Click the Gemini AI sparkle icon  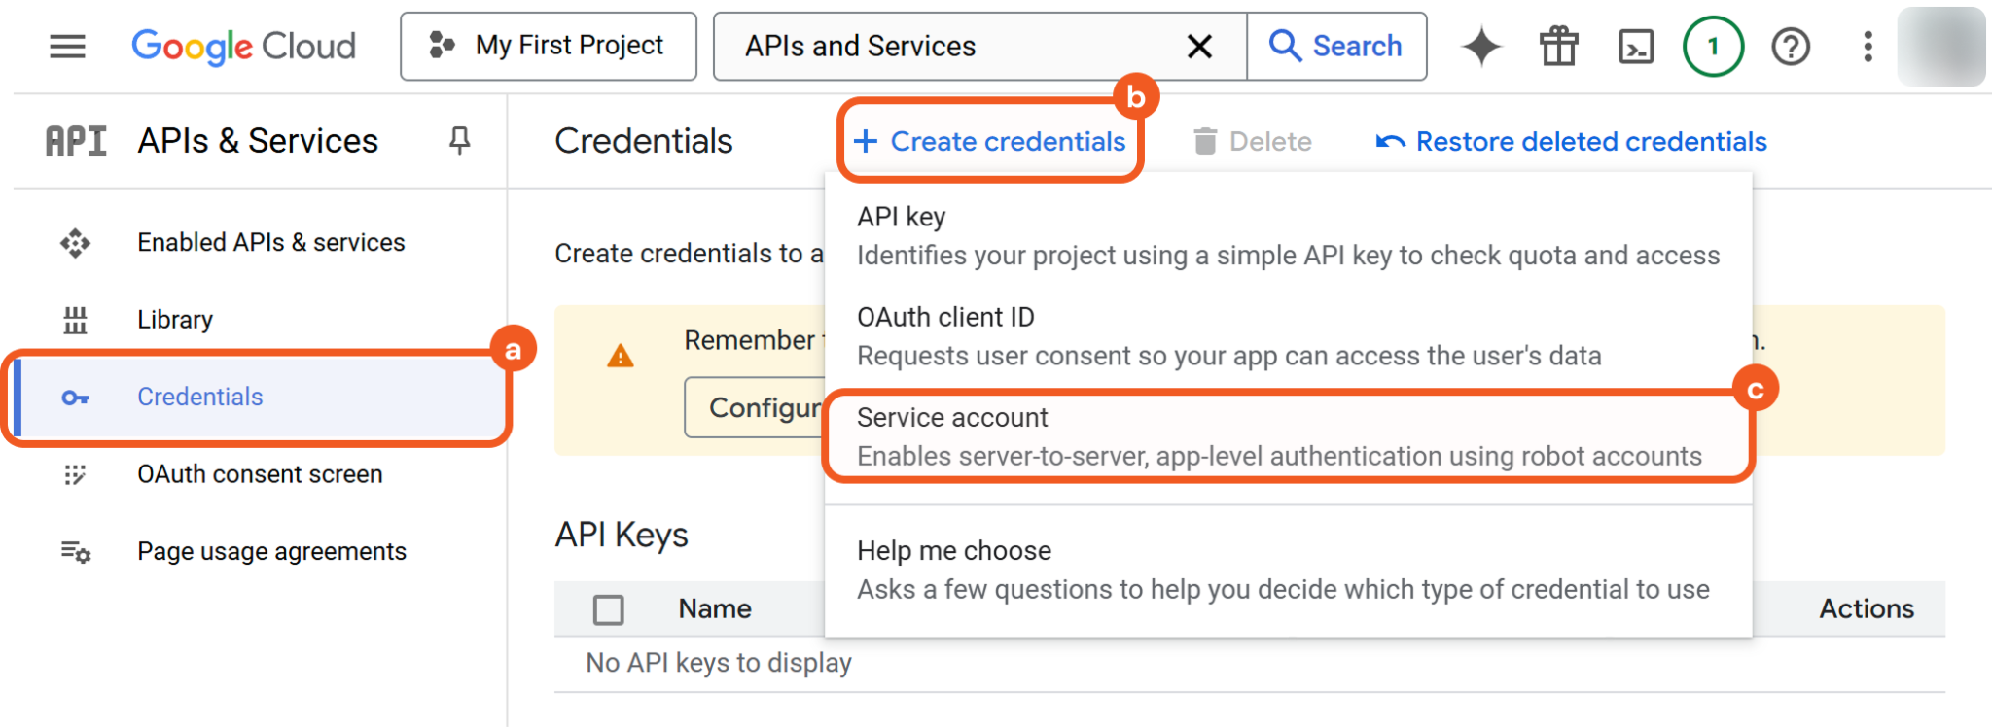tap(1481, 47)
